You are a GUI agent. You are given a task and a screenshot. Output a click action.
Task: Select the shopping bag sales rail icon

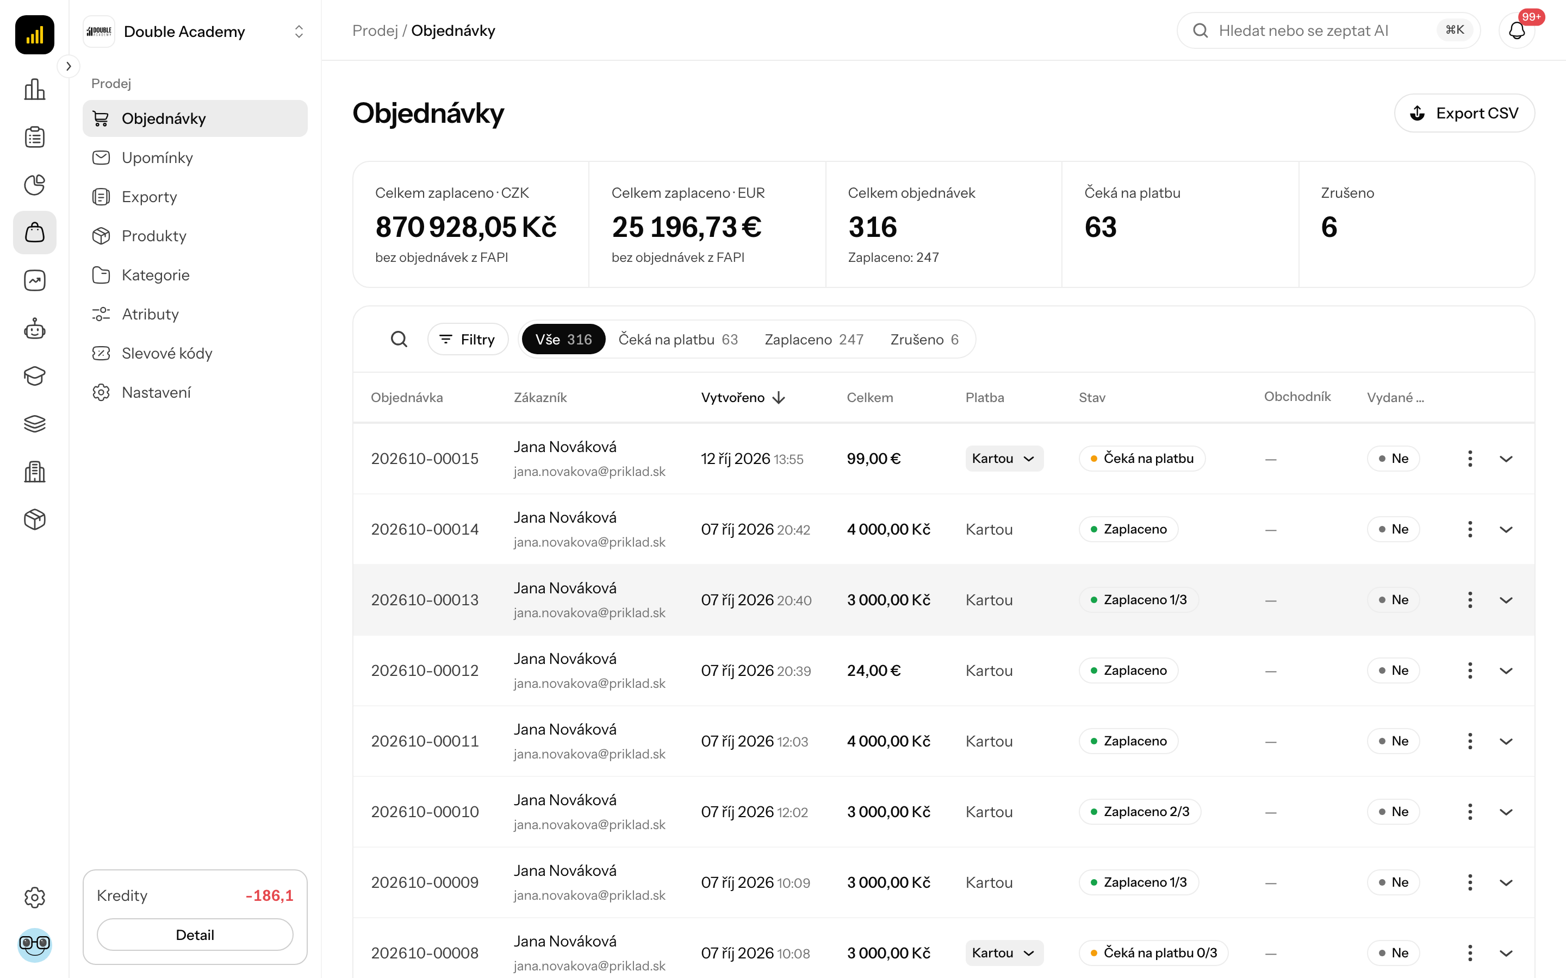click(34, 232)
